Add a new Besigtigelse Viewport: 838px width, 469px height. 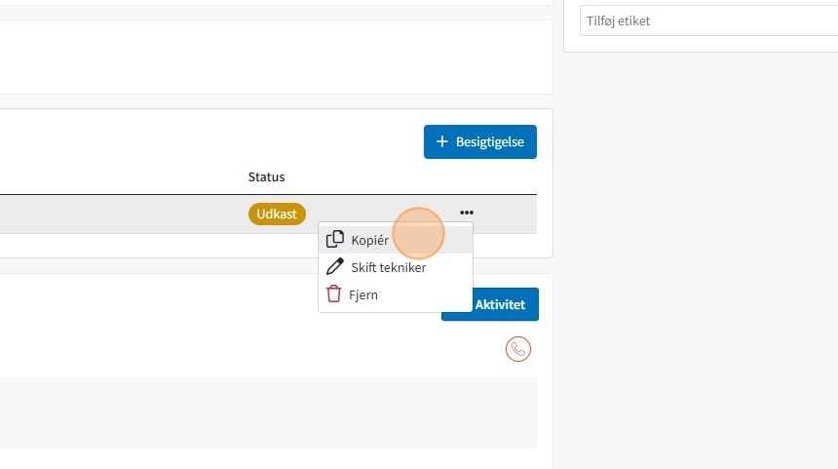480,141
